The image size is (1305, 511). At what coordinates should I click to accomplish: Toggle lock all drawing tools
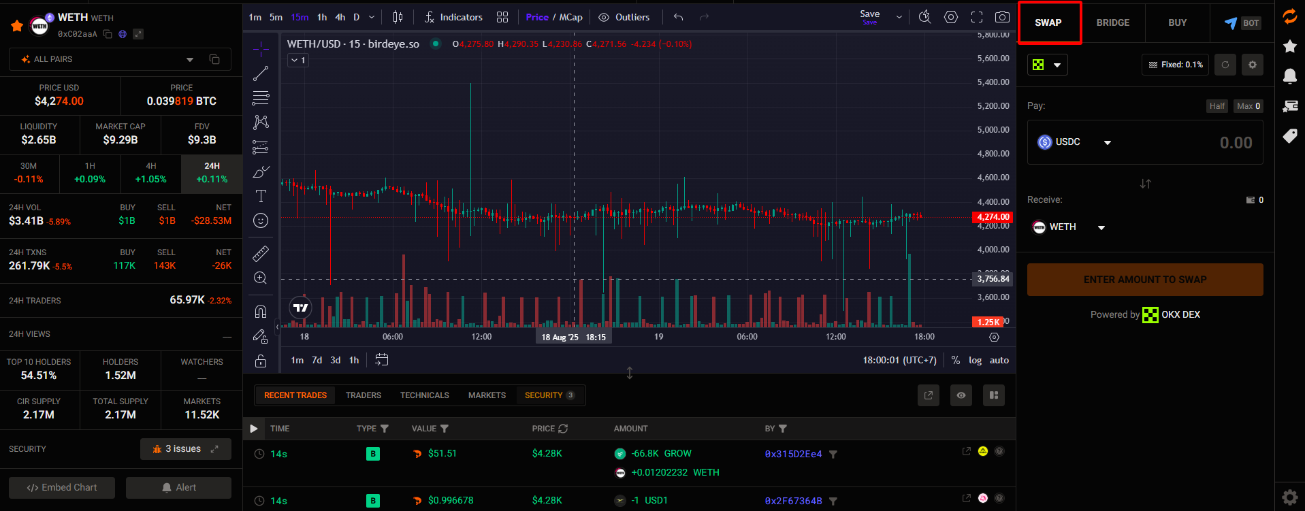pyautogui.click(x=261, y=361)
